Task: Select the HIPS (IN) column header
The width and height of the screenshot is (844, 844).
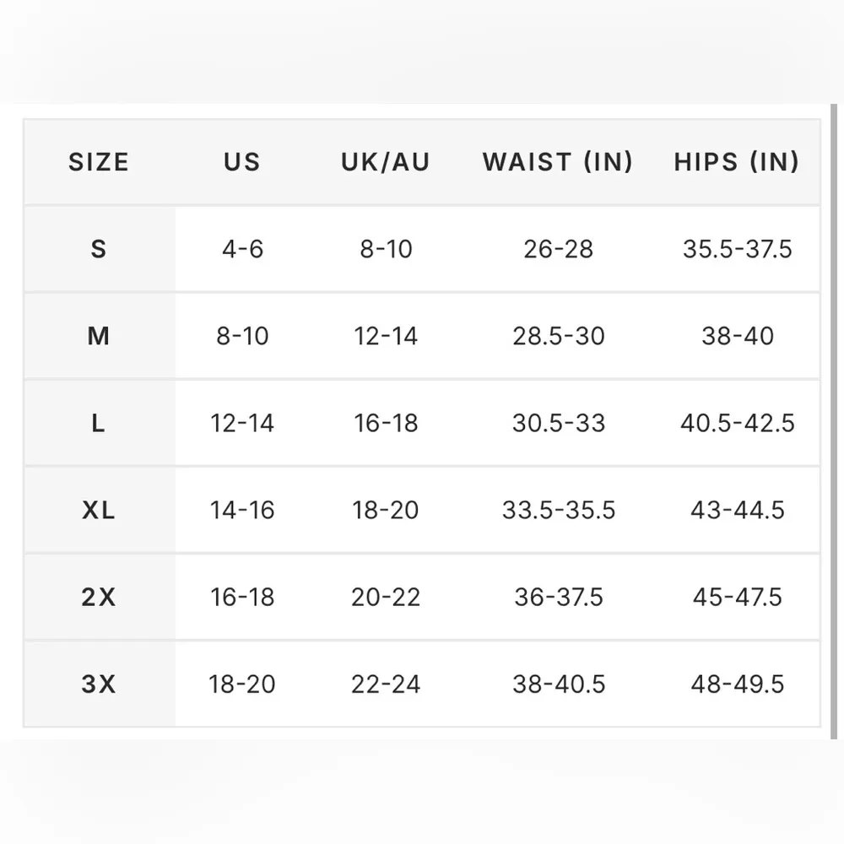Action: [737, 162]
